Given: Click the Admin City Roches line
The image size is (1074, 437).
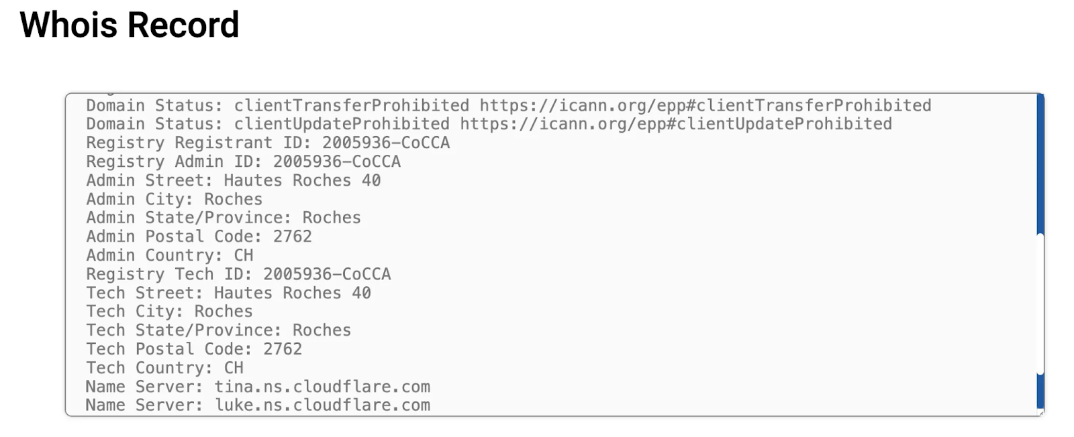Looking at the screenshot, I should point(175,199).
